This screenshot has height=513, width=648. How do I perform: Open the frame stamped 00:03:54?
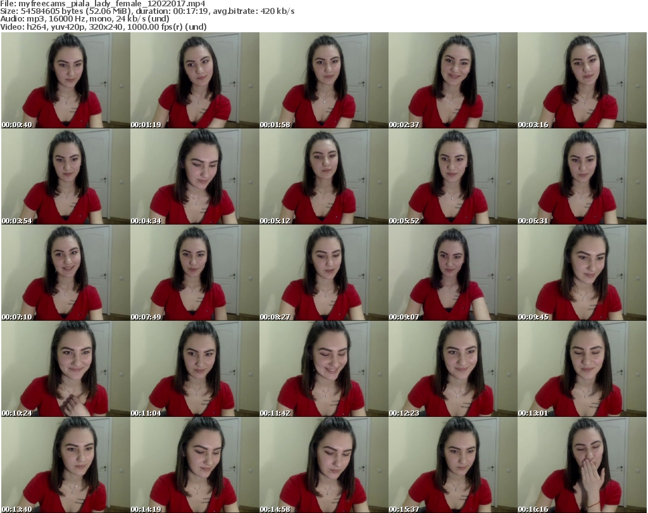point(66,176)
